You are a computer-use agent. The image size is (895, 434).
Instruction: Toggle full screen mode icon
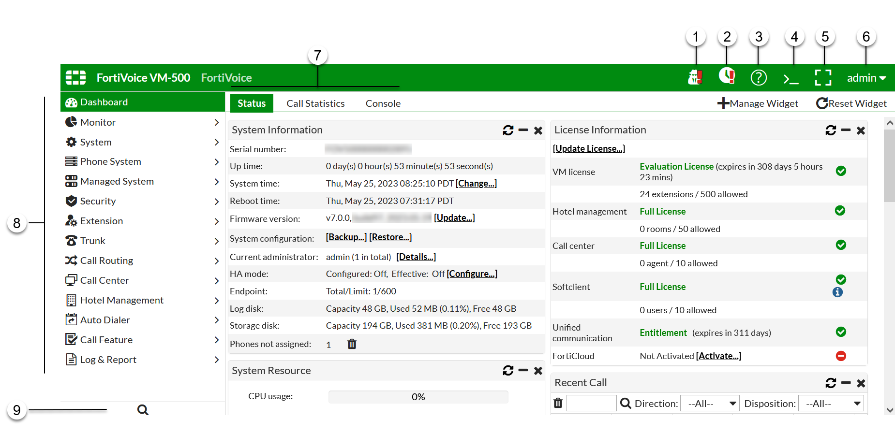click(x=823, y=78)
